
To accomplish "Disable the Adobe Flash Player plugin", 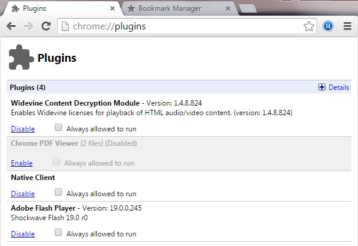I will pyautogui.click(x=23, y=234).
